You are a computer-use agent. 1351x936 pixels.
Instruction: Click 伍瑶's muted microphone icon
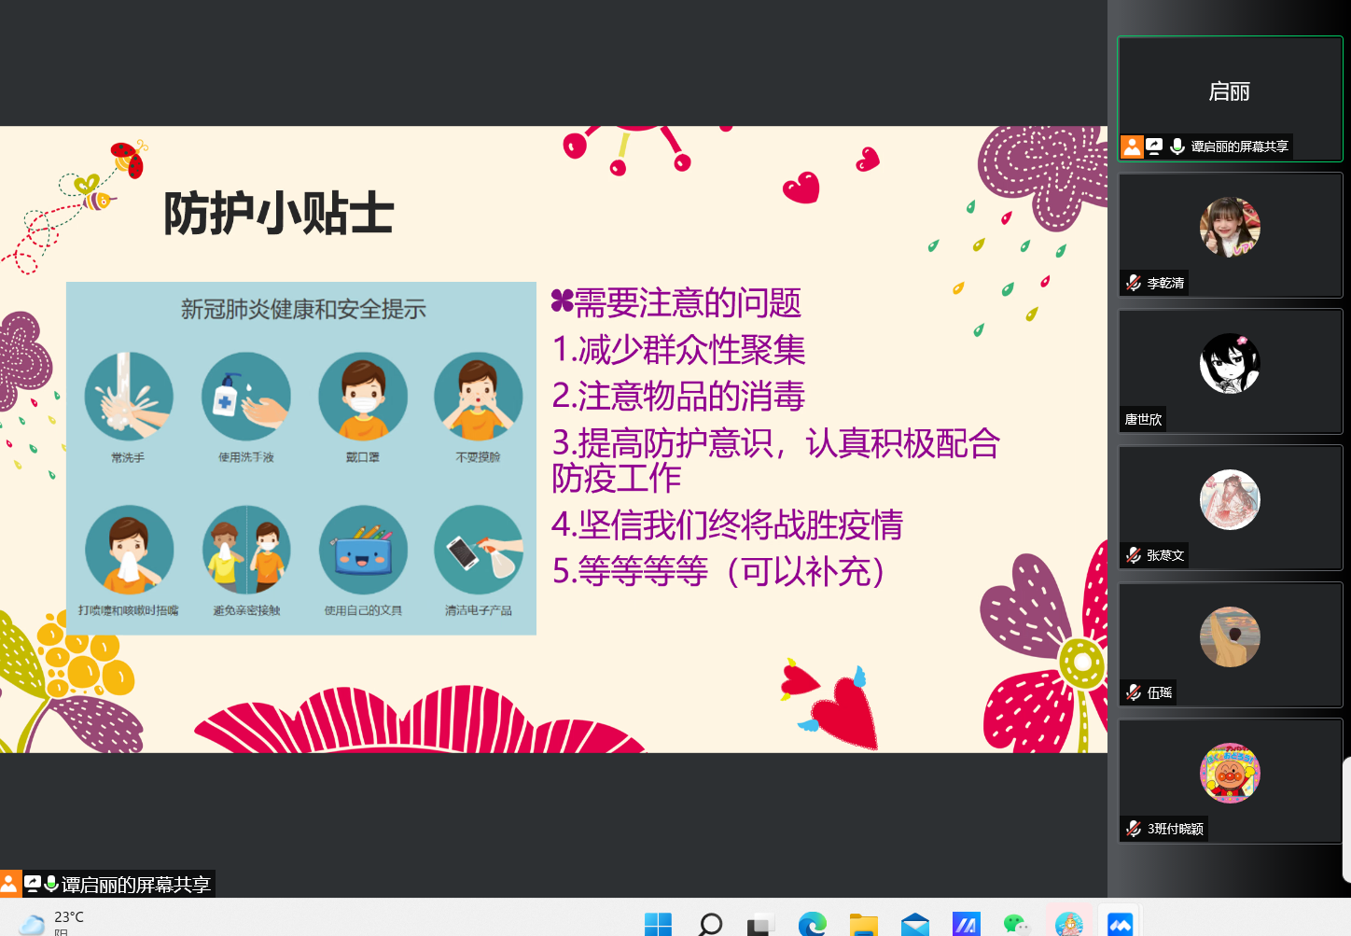(1134, 692)
